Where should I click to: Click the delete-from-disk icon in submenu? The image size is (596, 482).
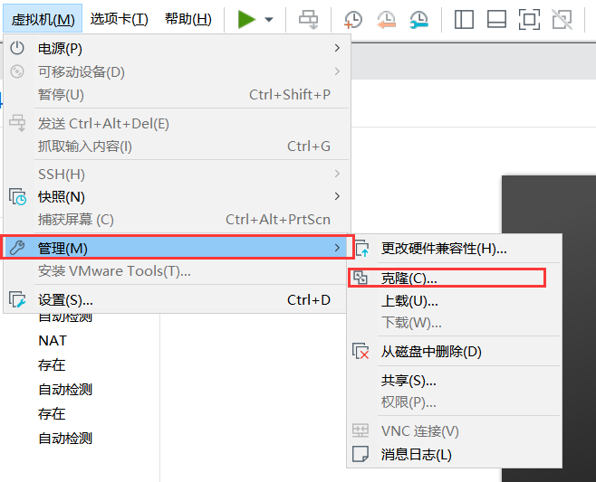coord(360,351)
